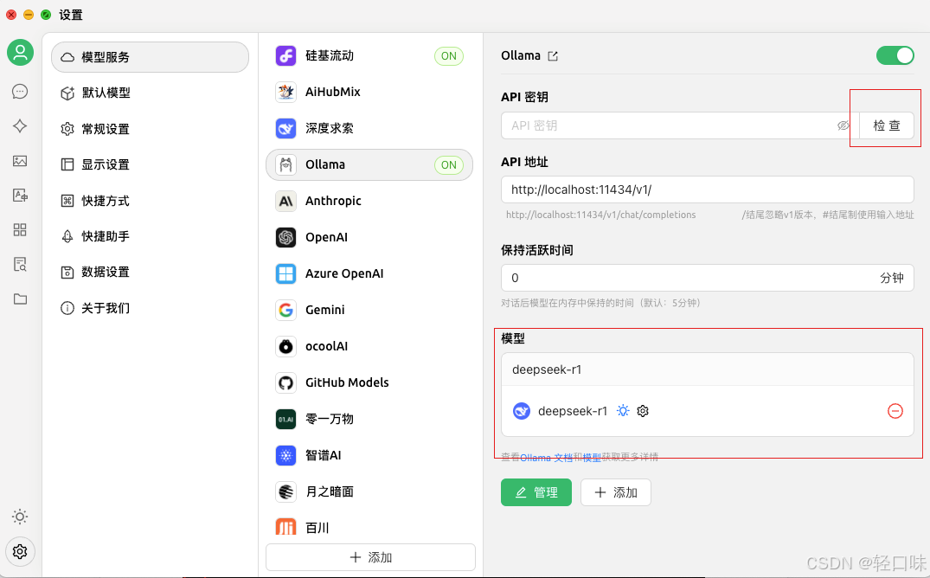This screenshot has width=930, height=578.
Task: Open 关于我们 settings section
Action: coord(150,308)
